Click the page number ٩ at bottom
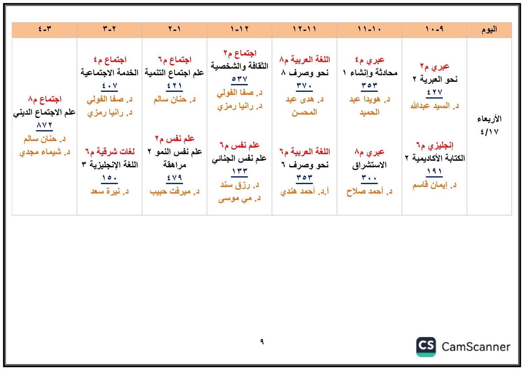The width and height of the screenshot is (524, 370). pos(262,342)
